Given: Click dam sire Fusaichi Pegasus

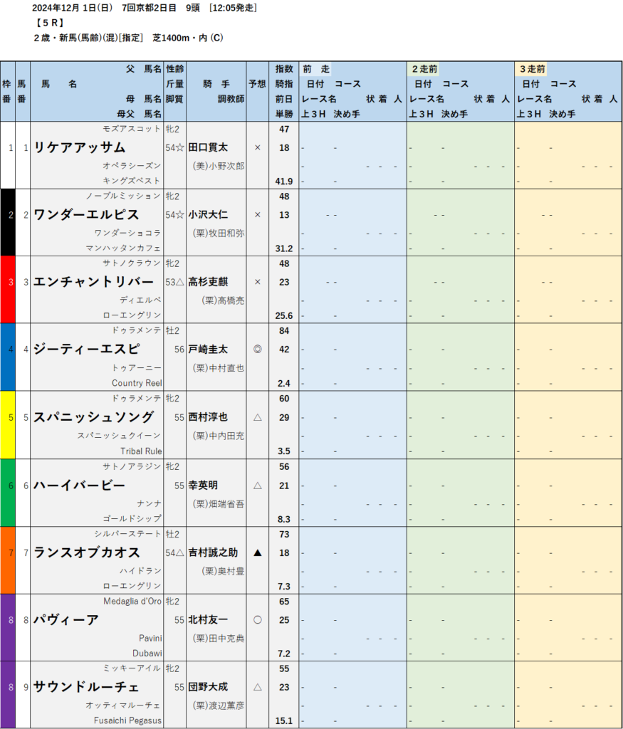Looking at the screenshot, I should point(128,720).
